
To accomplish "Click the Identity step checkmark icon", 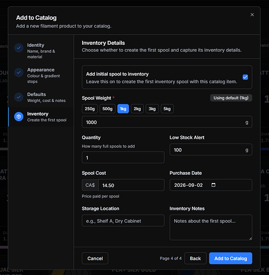I will coord(19,48).
